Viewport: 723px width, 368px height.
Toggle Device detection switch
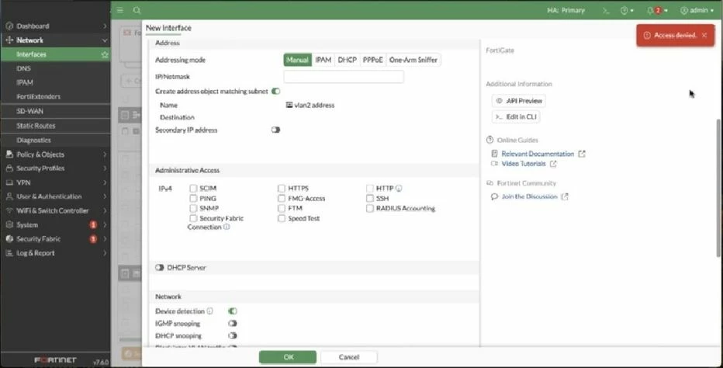[x=233, y=311]
